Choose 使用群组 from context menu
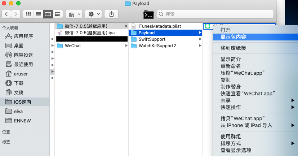Image resolution: width=298 pixels, height=156 pixels. click(x=255, y=136)
